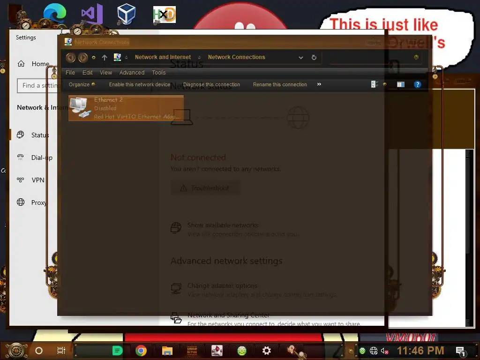Click the 11:46 PM clock
The width and height of the screenshot is (480, 360).
click(420, 351)
